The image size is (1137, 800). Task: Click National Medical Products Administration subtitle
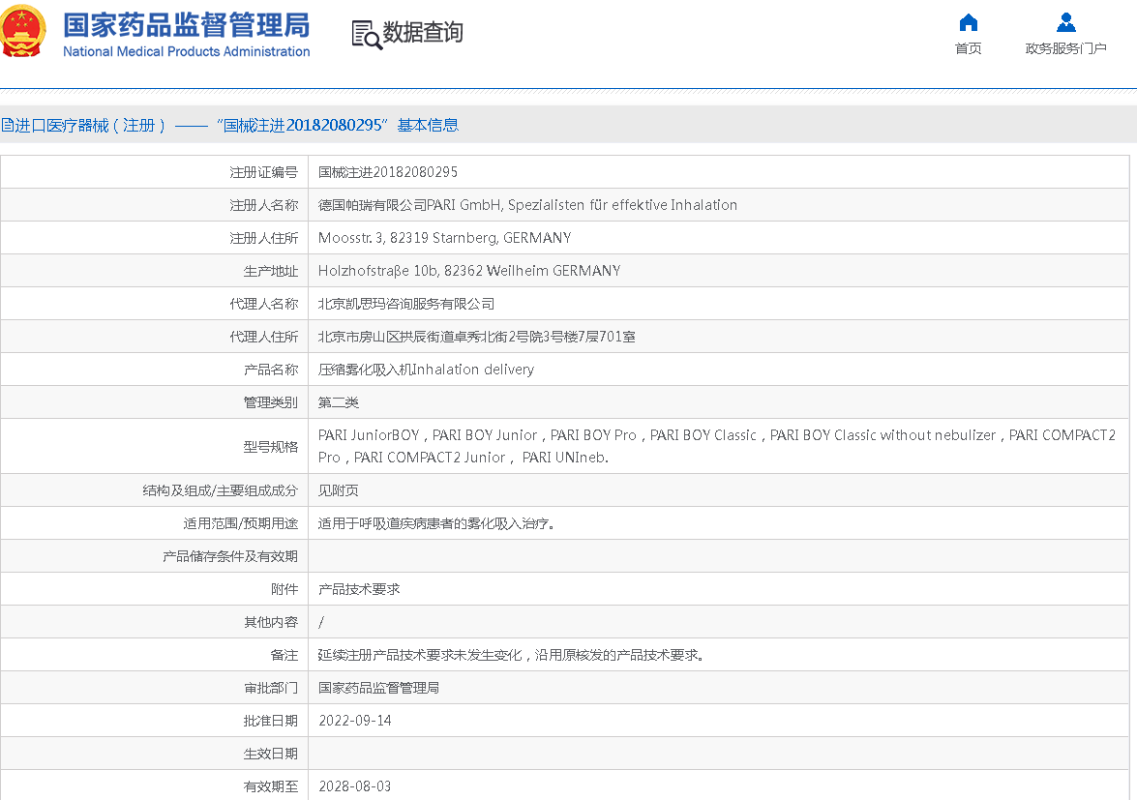(x=187, y=51)
